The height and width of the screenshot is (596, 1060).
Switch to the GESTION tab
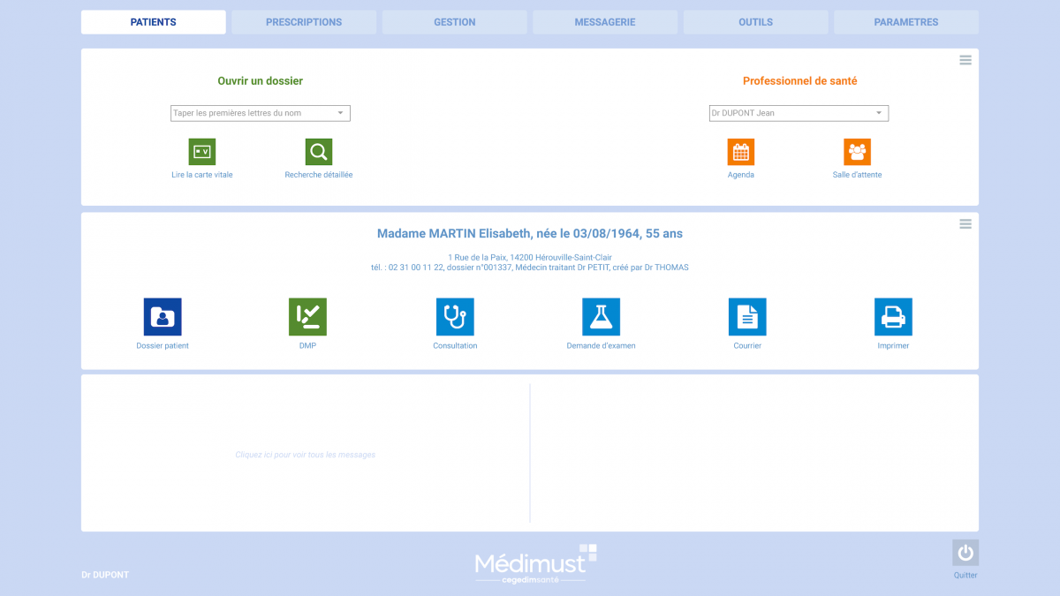[x=455, y=22]
